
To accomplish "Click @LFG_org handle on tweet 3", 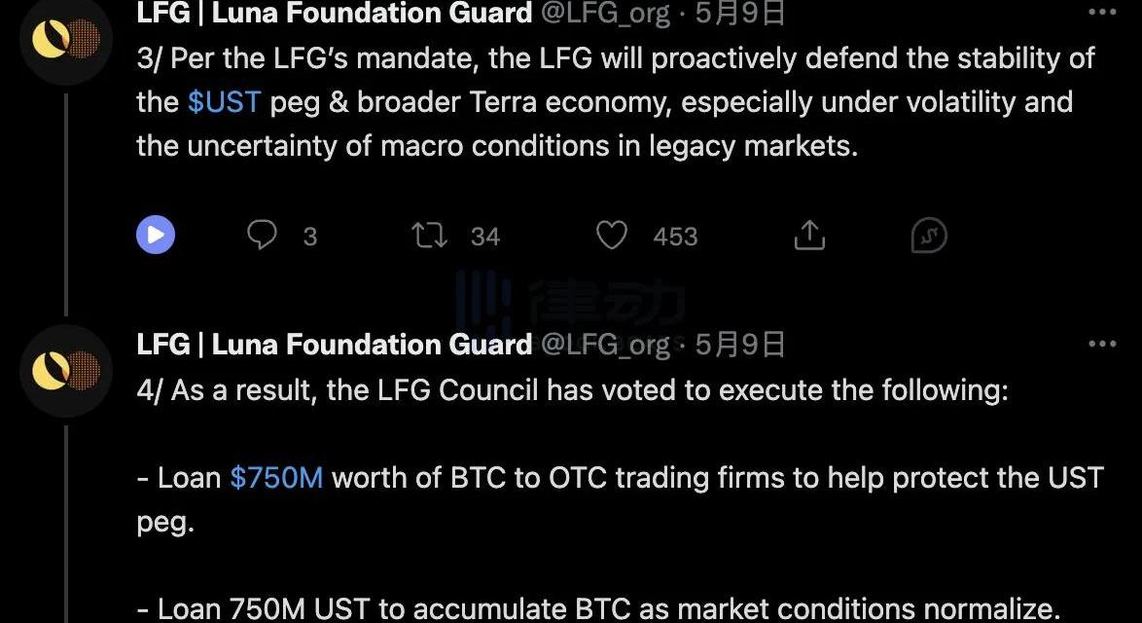I will click(x=605, y=13).
